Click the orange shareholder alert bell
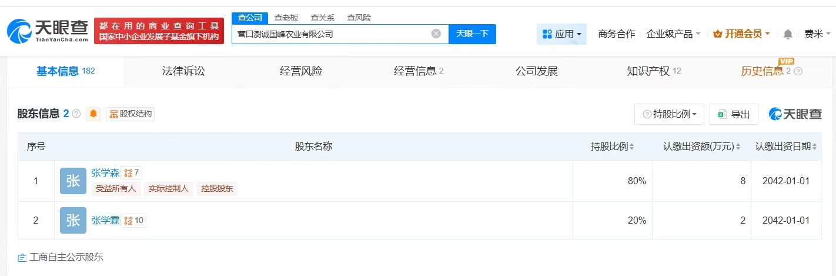836x276 pixels. click(93, 114)
